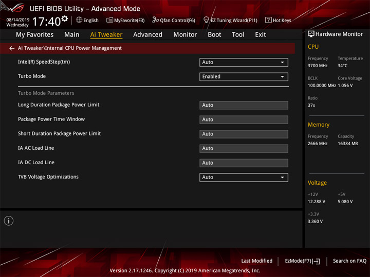Click the 17:40 clock display
Image resolution: width=370 pixels, height=277 pixels.
(x=46, y=22)
